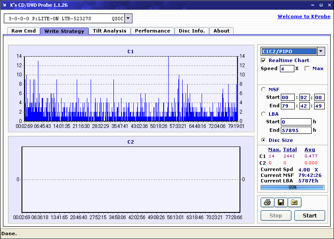The width and height of the screenshot is (334, 239).
Task: Enable the Max speed checkbox
Action: [x=307, y=68]
